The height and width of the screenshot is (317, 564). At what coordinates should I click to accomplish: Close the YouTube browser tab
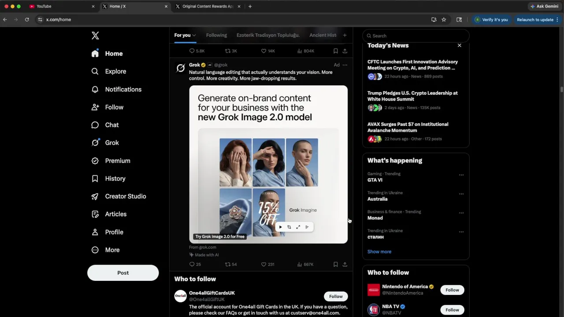point(93,6)
